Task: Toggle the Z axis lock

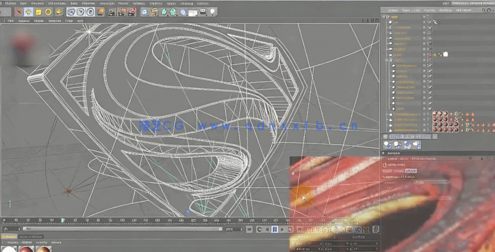Action: click(91, 12)
